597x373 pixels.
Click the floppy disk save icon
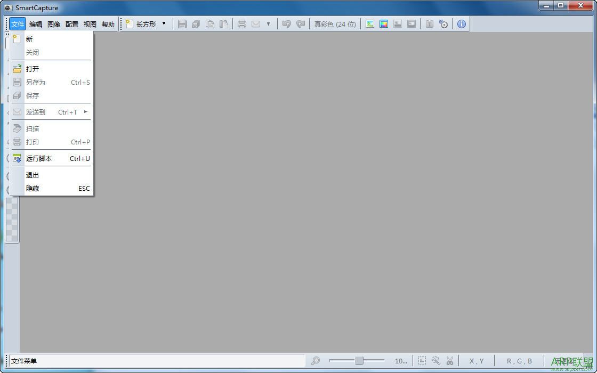(x=182, y=24)
